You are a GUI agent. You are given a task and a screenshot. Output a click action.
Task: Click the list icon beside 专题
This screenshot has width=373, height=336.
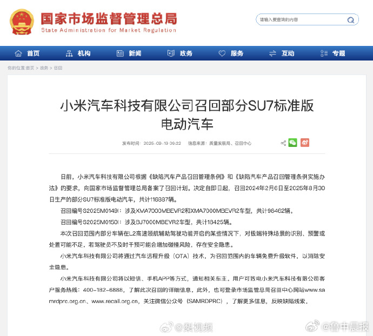(x=324, y=53)
